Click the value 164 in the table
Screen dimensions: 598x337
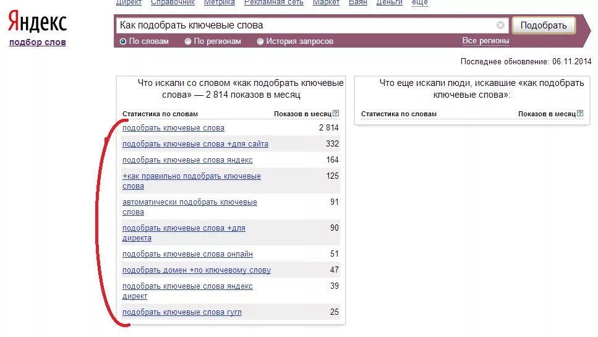tap(332, 160)
